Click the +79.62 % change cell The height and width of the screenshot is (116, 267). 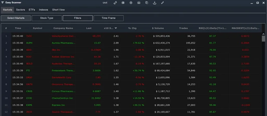[x=138, y=43]
